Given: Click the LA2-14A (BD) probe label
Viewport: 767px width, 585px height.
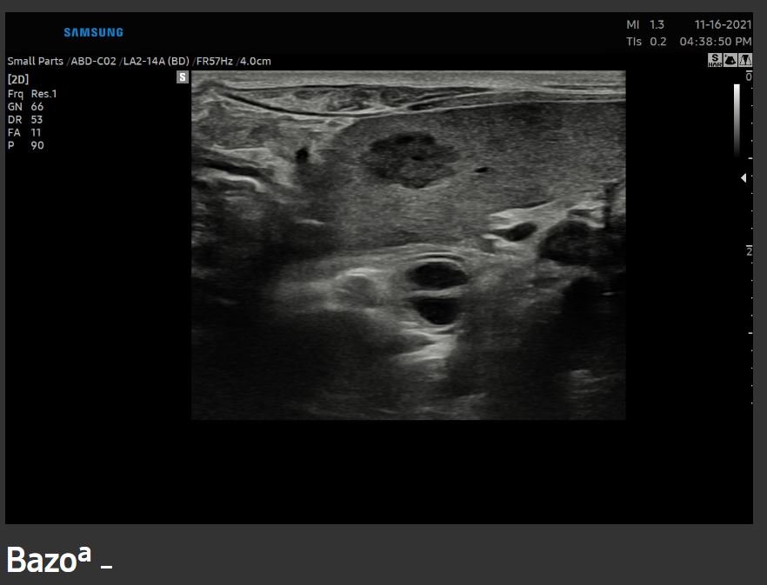Looking at the screenshot, I should click(x=156, y=61).
